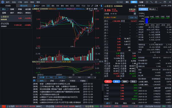Screen dimensions: 172x108
Task: Collapse quote details chevron above 买入
Action: 121,78
